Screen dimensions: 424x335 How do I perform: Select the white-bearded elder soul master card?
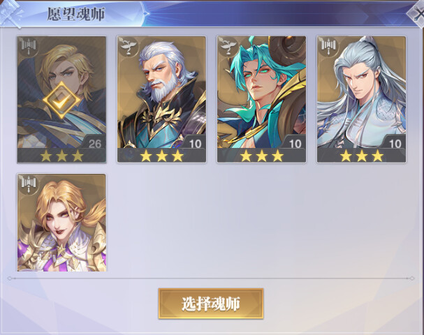161,99
